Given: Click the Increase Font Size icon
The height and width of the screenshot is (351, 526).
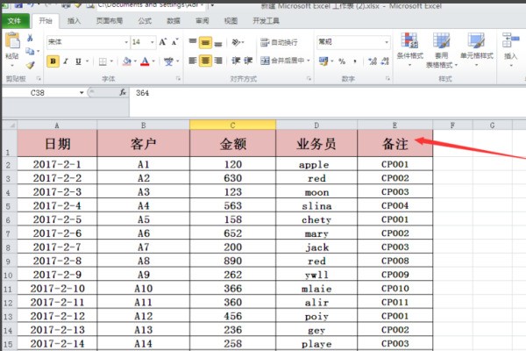Looking at the screenshot, I should (162, 42).
